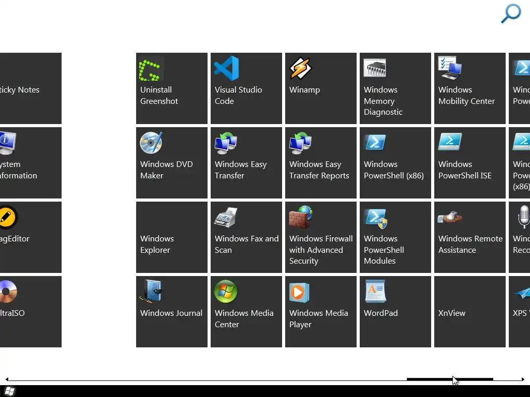Open the Windows Media Player icon
The image size is (530, 397).
(x=300, y=293)
